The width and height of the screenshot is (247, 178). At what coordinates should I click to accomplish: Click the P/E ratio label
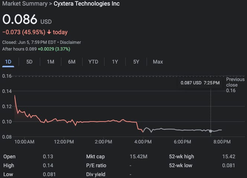[x=96, y=166]
